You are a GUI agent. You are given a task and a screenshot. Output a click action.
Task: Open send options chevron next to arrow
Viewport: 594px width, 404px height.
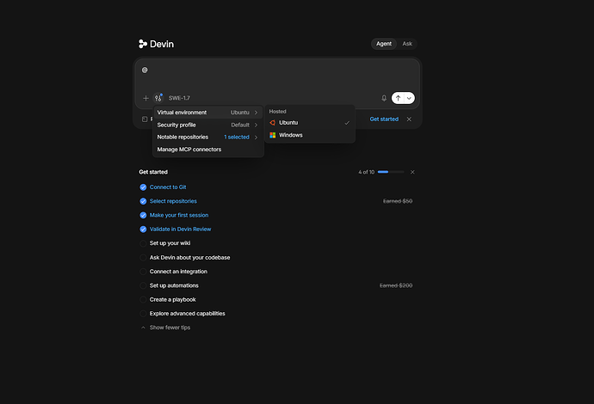pyautogui.click(x=409, y=98)
